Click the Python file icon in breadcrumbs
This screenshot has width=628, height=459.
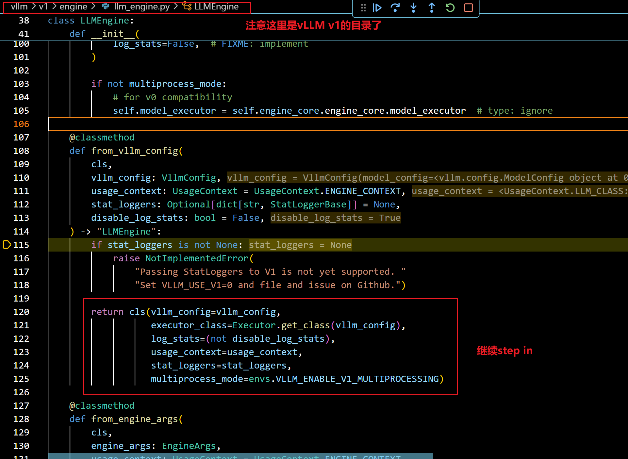coord(106,7)
